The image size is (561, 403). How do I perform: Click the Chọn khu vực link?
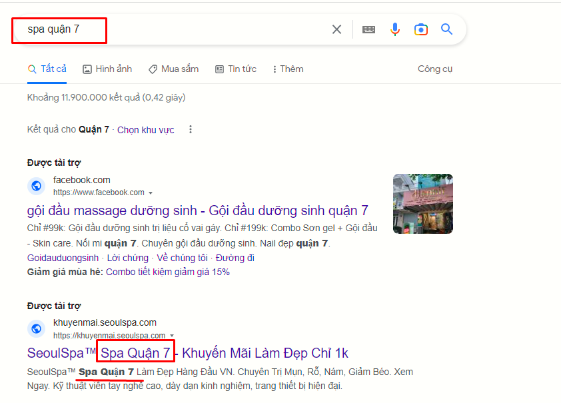click(146, 130)
